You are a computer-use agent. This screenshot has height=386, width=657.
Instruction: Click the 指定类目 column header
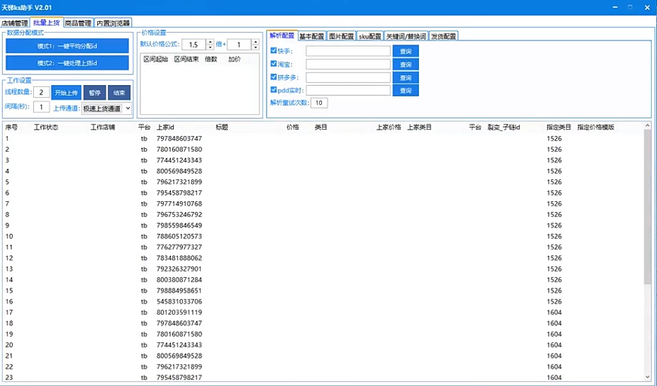(x=559, y=128)
